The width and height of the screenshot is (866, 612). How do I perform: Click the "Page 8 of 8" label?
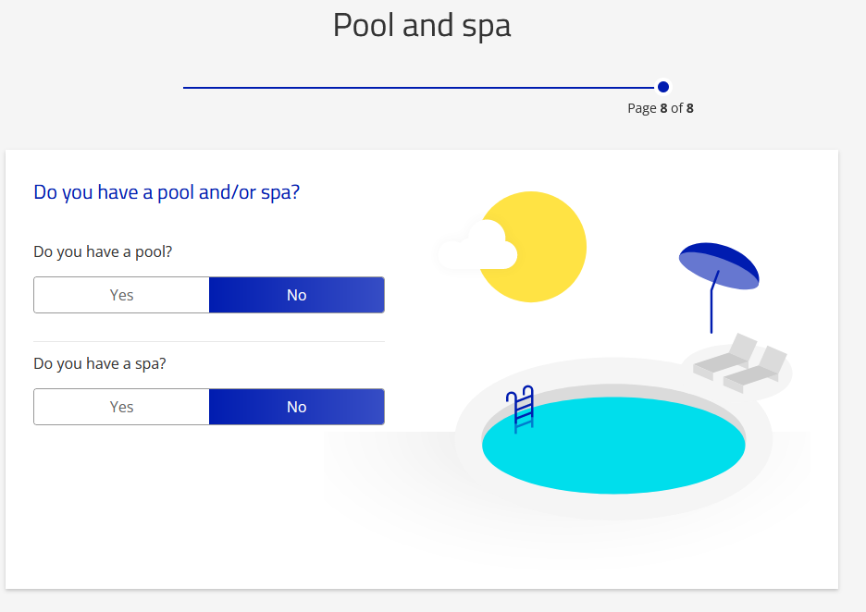[x=660, y=108]
